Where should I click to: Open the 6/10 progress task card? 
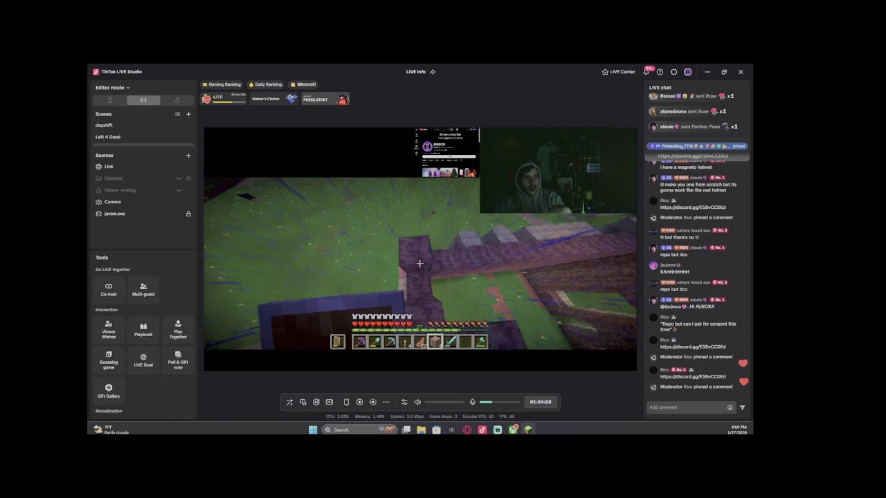[x=224, y=99]
